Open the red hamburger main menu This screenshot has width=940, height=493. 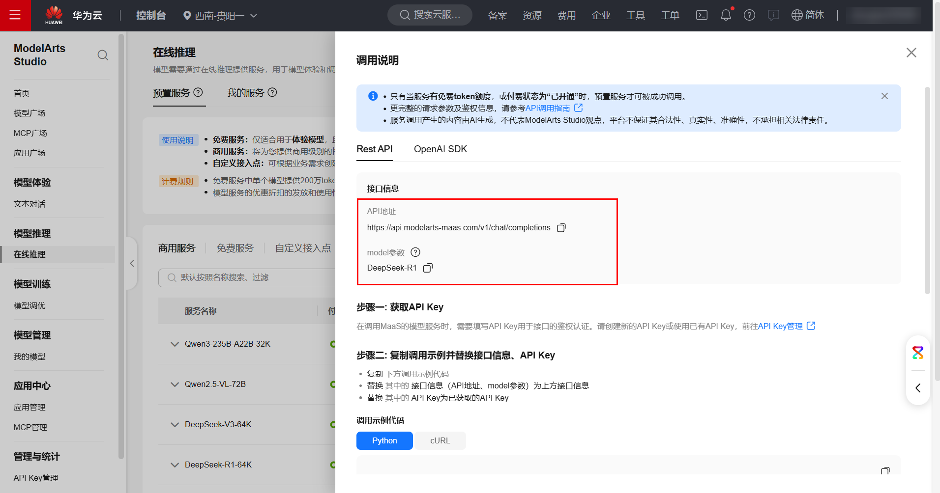[x=15, y=15]
